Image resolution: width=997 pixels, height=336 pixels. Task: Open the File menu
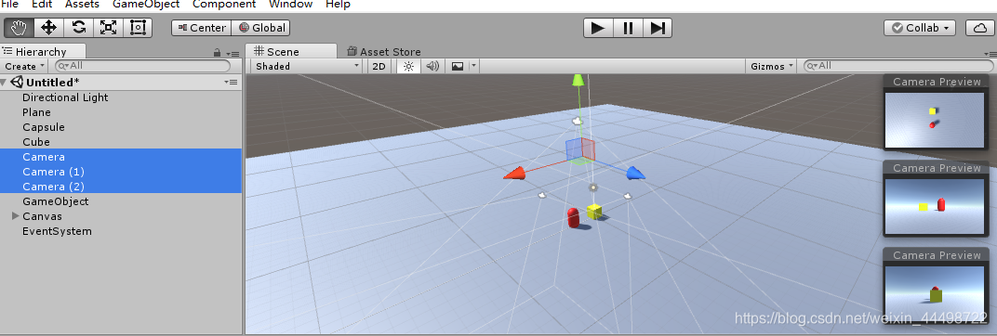coord(9,5)
